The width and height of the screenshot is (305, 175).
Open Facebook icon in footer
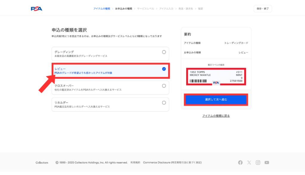pos(240,162)
